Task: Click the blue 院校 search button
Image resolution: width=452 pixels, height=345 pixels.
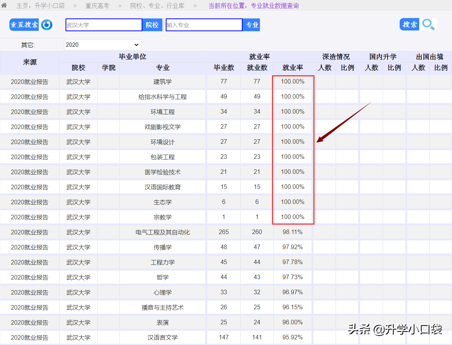Action: pos(152,24)
